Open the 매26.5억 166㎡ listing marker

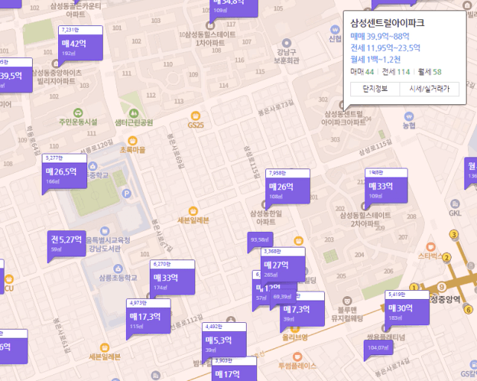(x=65, y=171)
